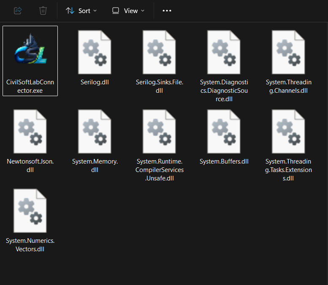
Task: Click the System.Memory.dll name label
Action: click(x=95, y=166)
